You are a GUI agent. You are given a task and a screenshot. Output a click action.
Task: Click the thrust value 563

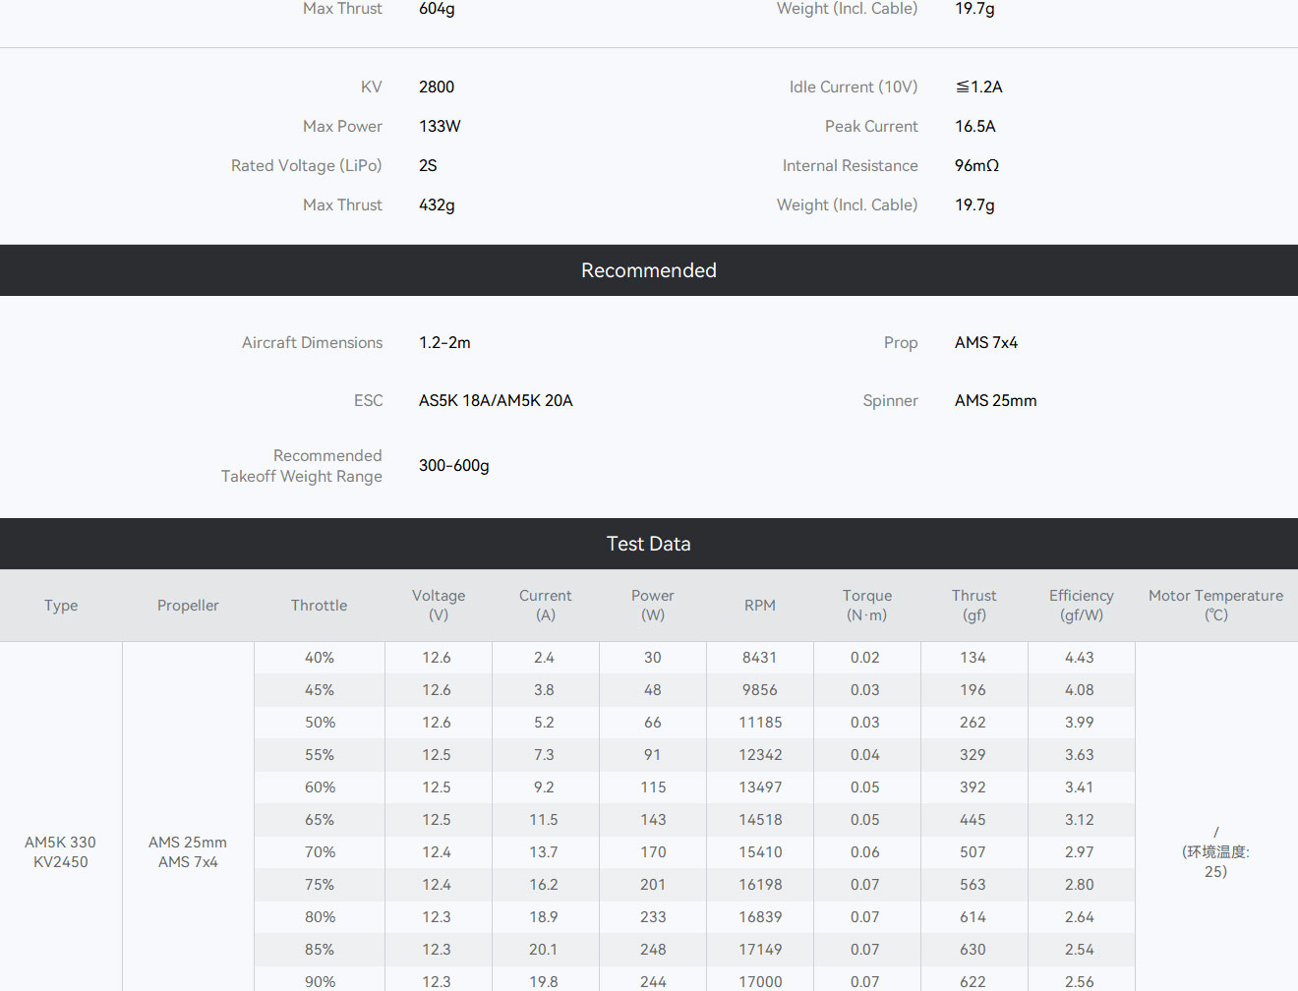tap(973, 885)
